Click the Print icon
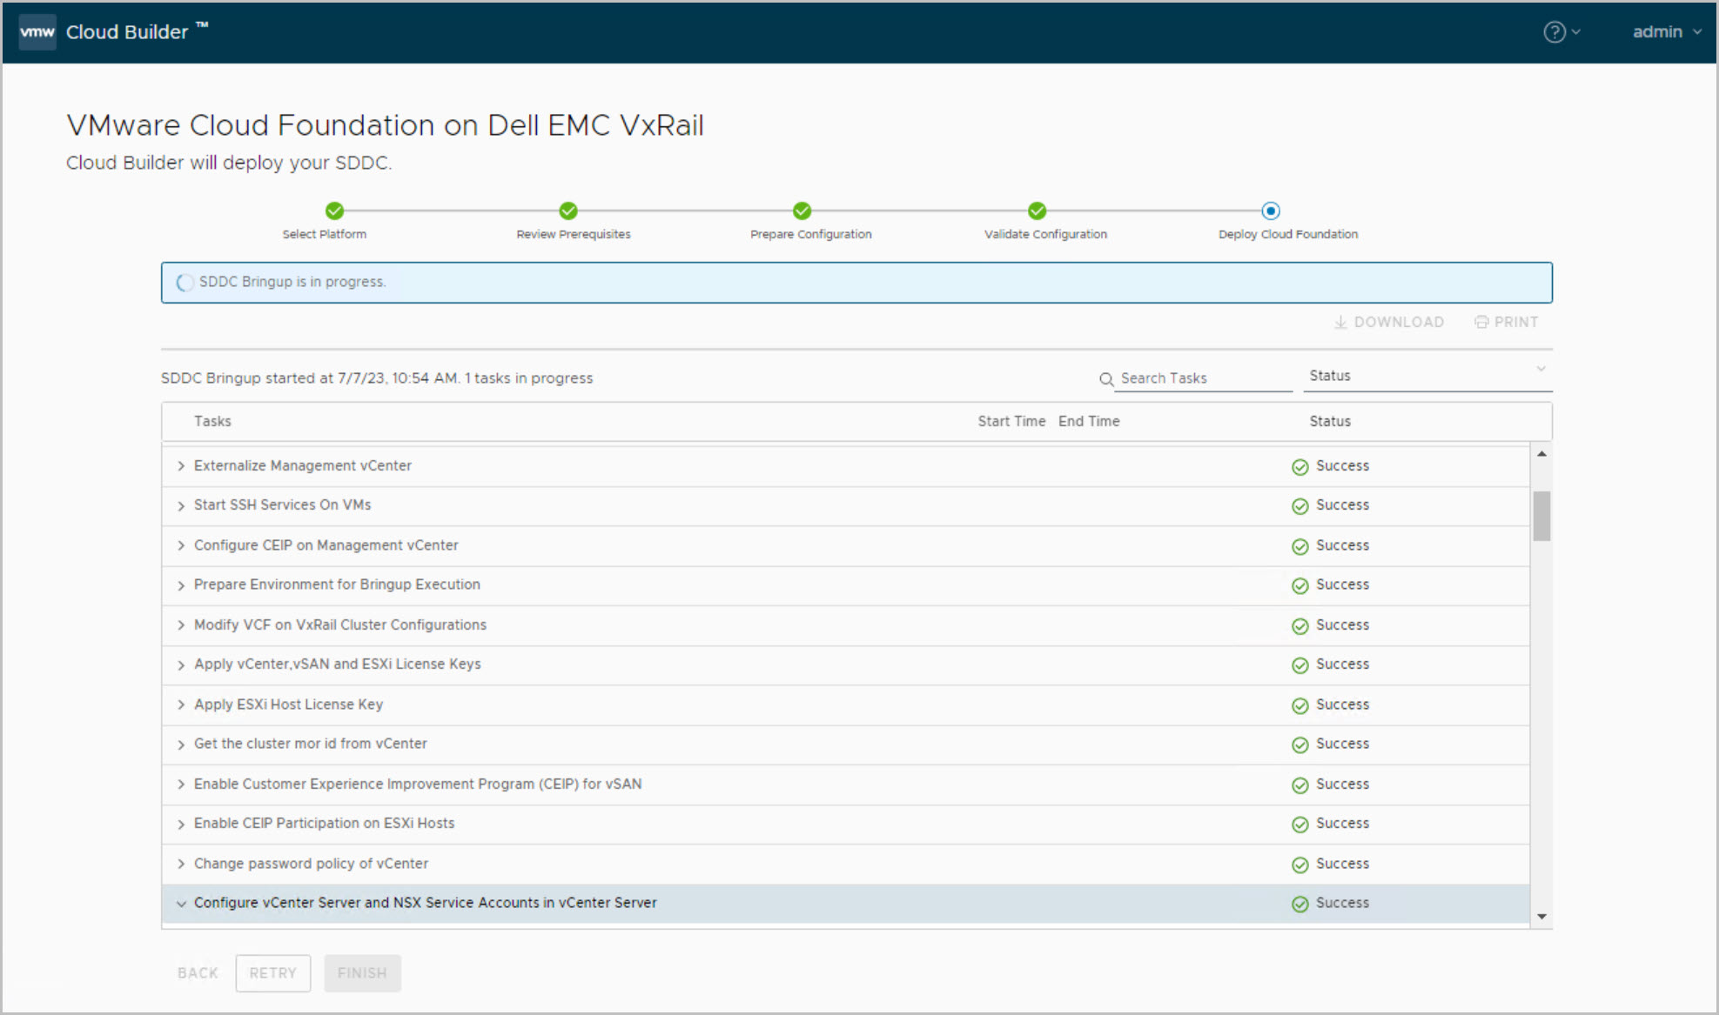The width and height of the screenshot is (1719, 1015). (x=1481, y=322)
